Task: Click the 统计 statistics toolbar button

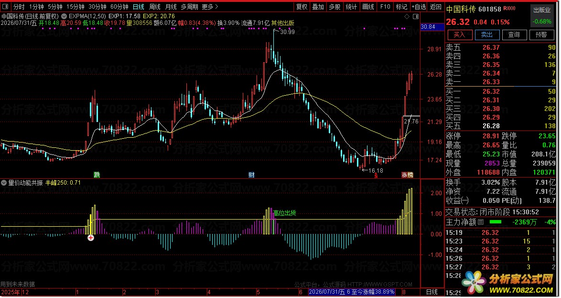Action: point(351,6)
